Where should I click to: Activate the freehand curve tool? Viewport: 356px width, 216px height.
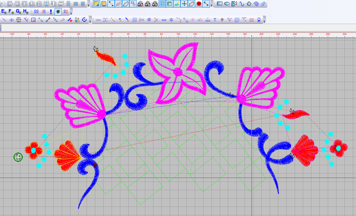pyautogui.click(x=242, y=4)
